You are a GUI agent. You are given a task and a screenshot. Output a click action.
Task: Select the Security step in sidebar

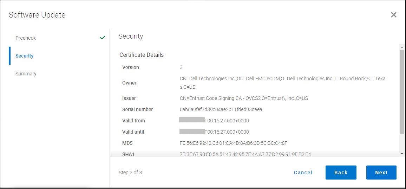[25, 56]
